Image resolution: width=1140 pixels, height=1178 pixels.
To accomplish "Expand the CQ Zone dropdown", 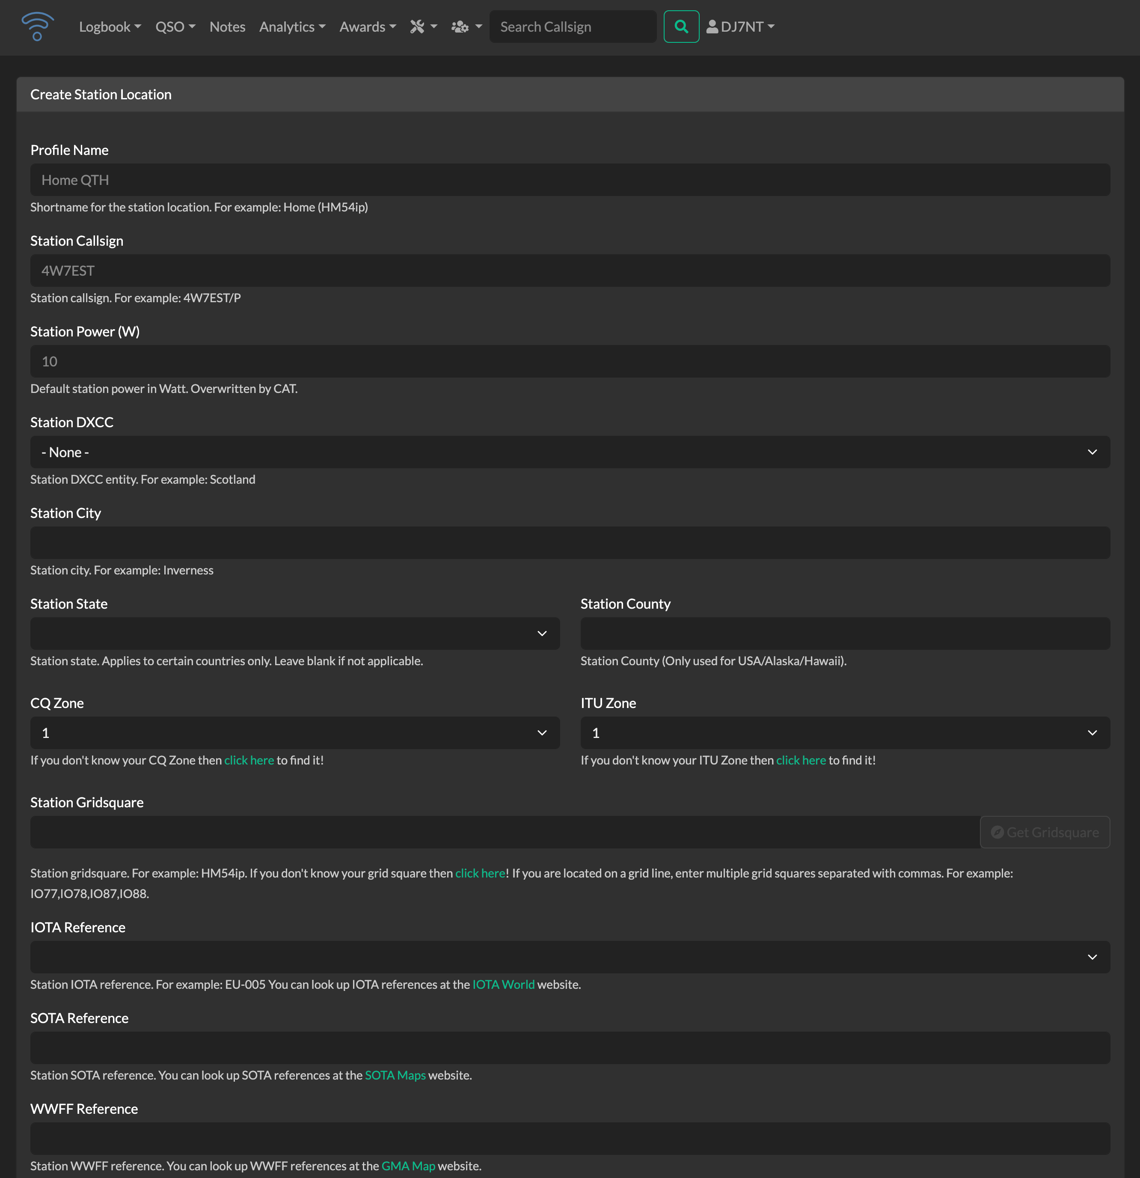I will [295, 733].
